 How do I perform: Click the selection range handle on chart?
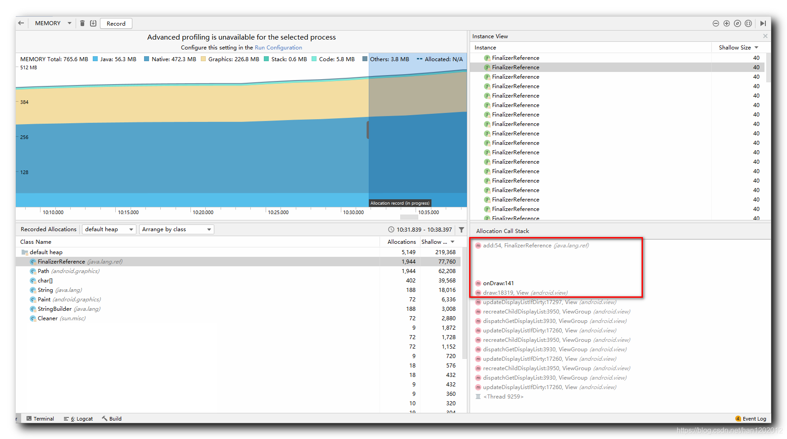(368, 130)
